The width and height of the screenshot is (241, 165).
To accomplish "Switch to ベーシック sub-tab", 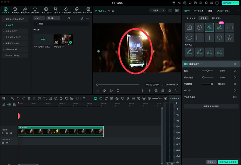I will [x=191, y=18].
